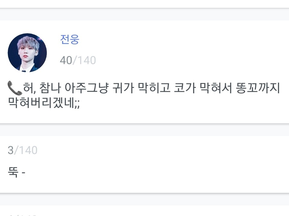Click the partially visible counter at bottom
Screen dimensions: 289x216
(22, 214)
